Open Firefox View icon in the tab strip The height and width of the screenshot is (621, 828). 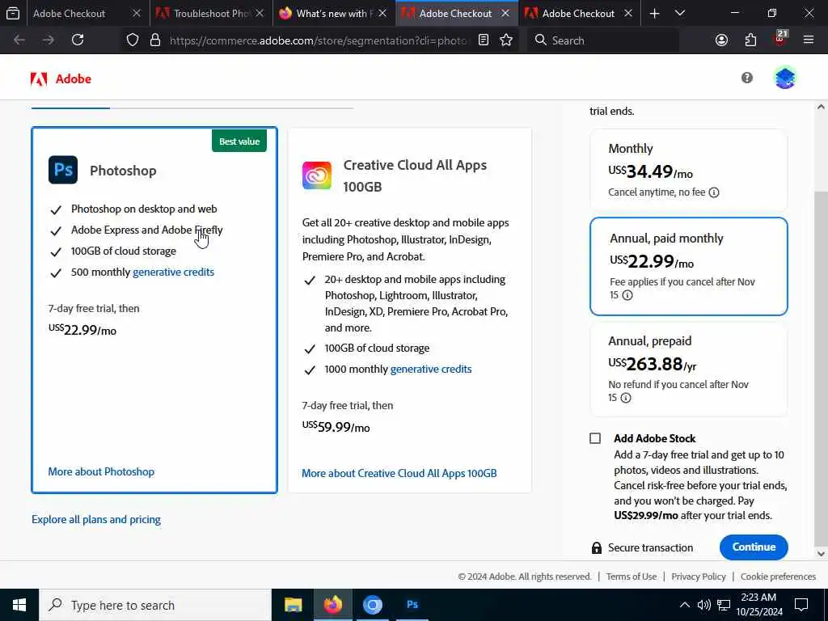click(x=13, y=13)
